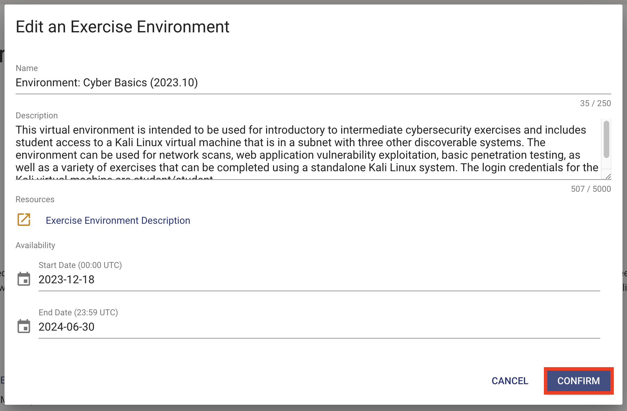The width and height of the screenshot is (627, 411).
Task: Click inside the Description text area
Action: [306, 149]
